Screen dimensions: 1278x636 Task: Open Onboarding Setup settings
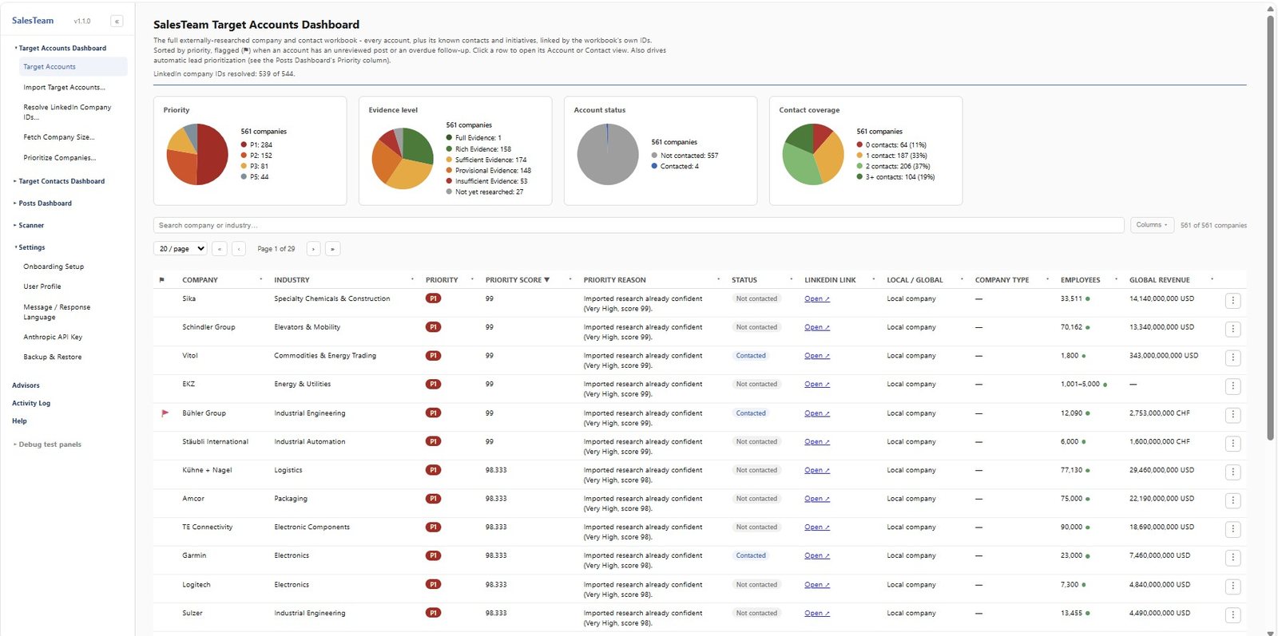[54, 267]
